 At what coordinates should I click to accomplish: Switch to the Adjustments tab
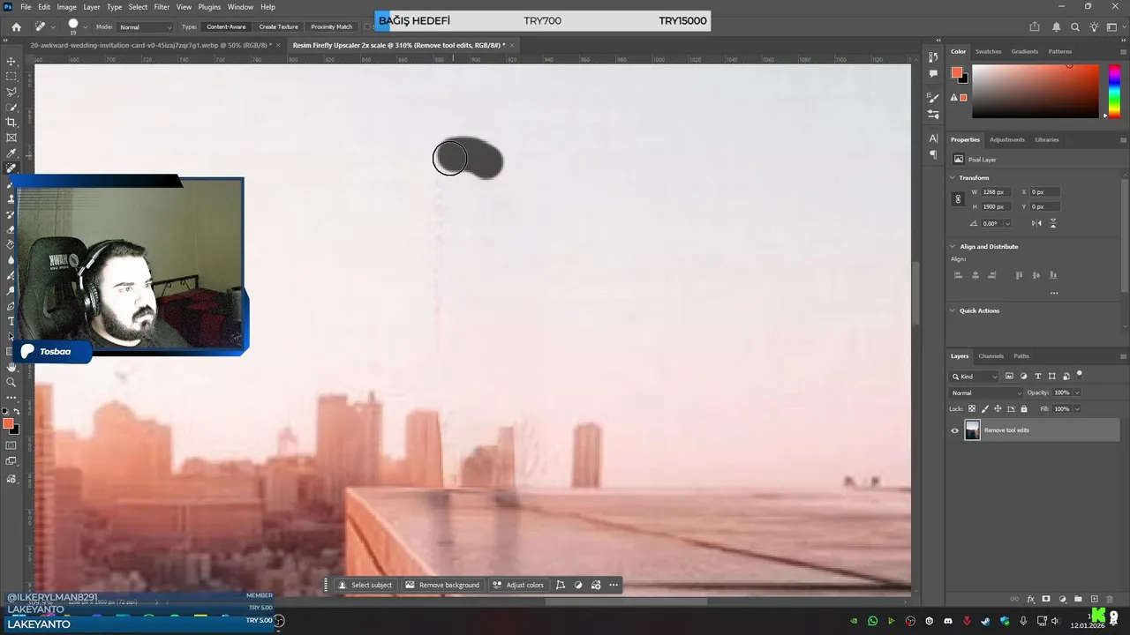pos(1007,139)
